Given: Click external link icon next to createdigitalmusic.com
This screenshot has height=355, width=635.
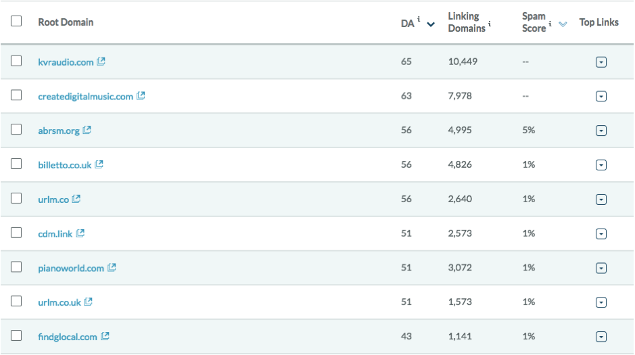Looking at the screenshot, I should (x=141, y=96).
